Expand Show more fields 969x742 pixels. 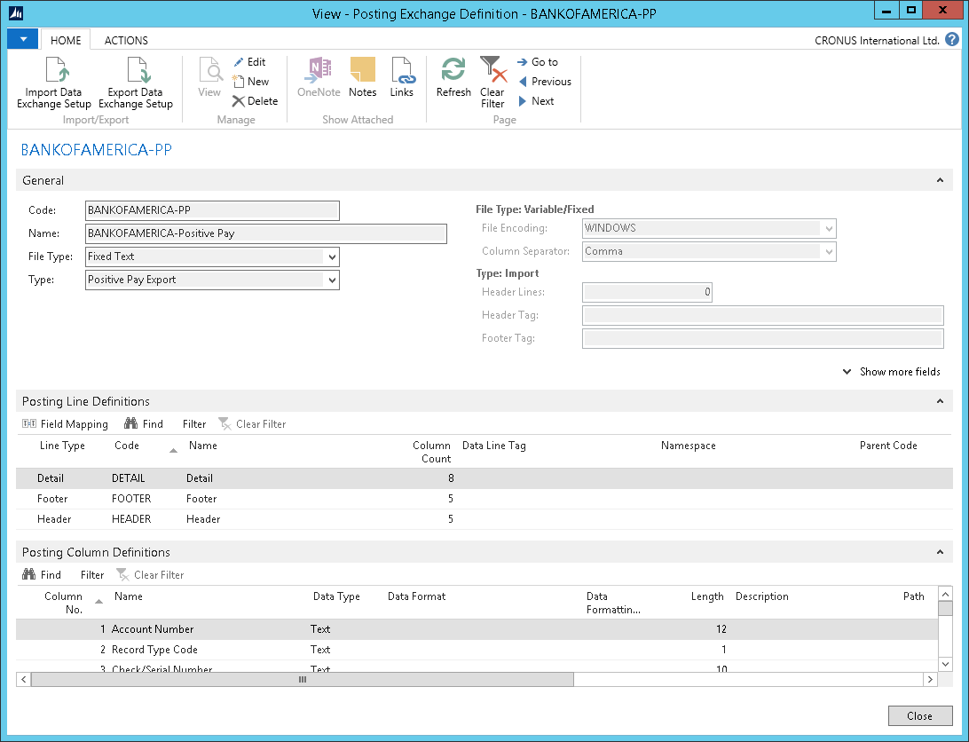pyautogui.click(x=892, y=372)
